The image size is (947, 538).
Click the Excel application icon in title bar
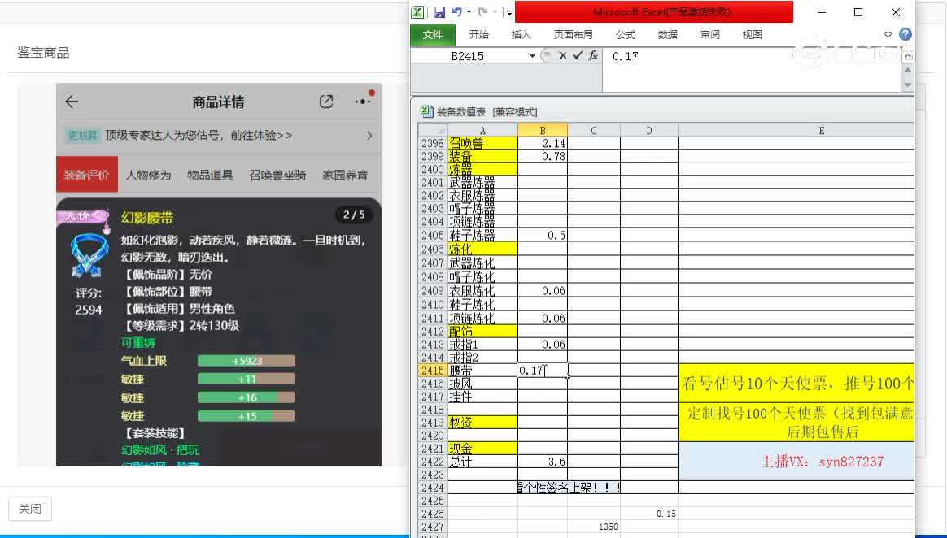click(x=418, y=12)
